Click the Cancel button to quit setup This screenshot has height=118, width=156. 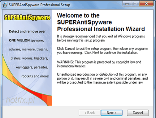point(138,113)
